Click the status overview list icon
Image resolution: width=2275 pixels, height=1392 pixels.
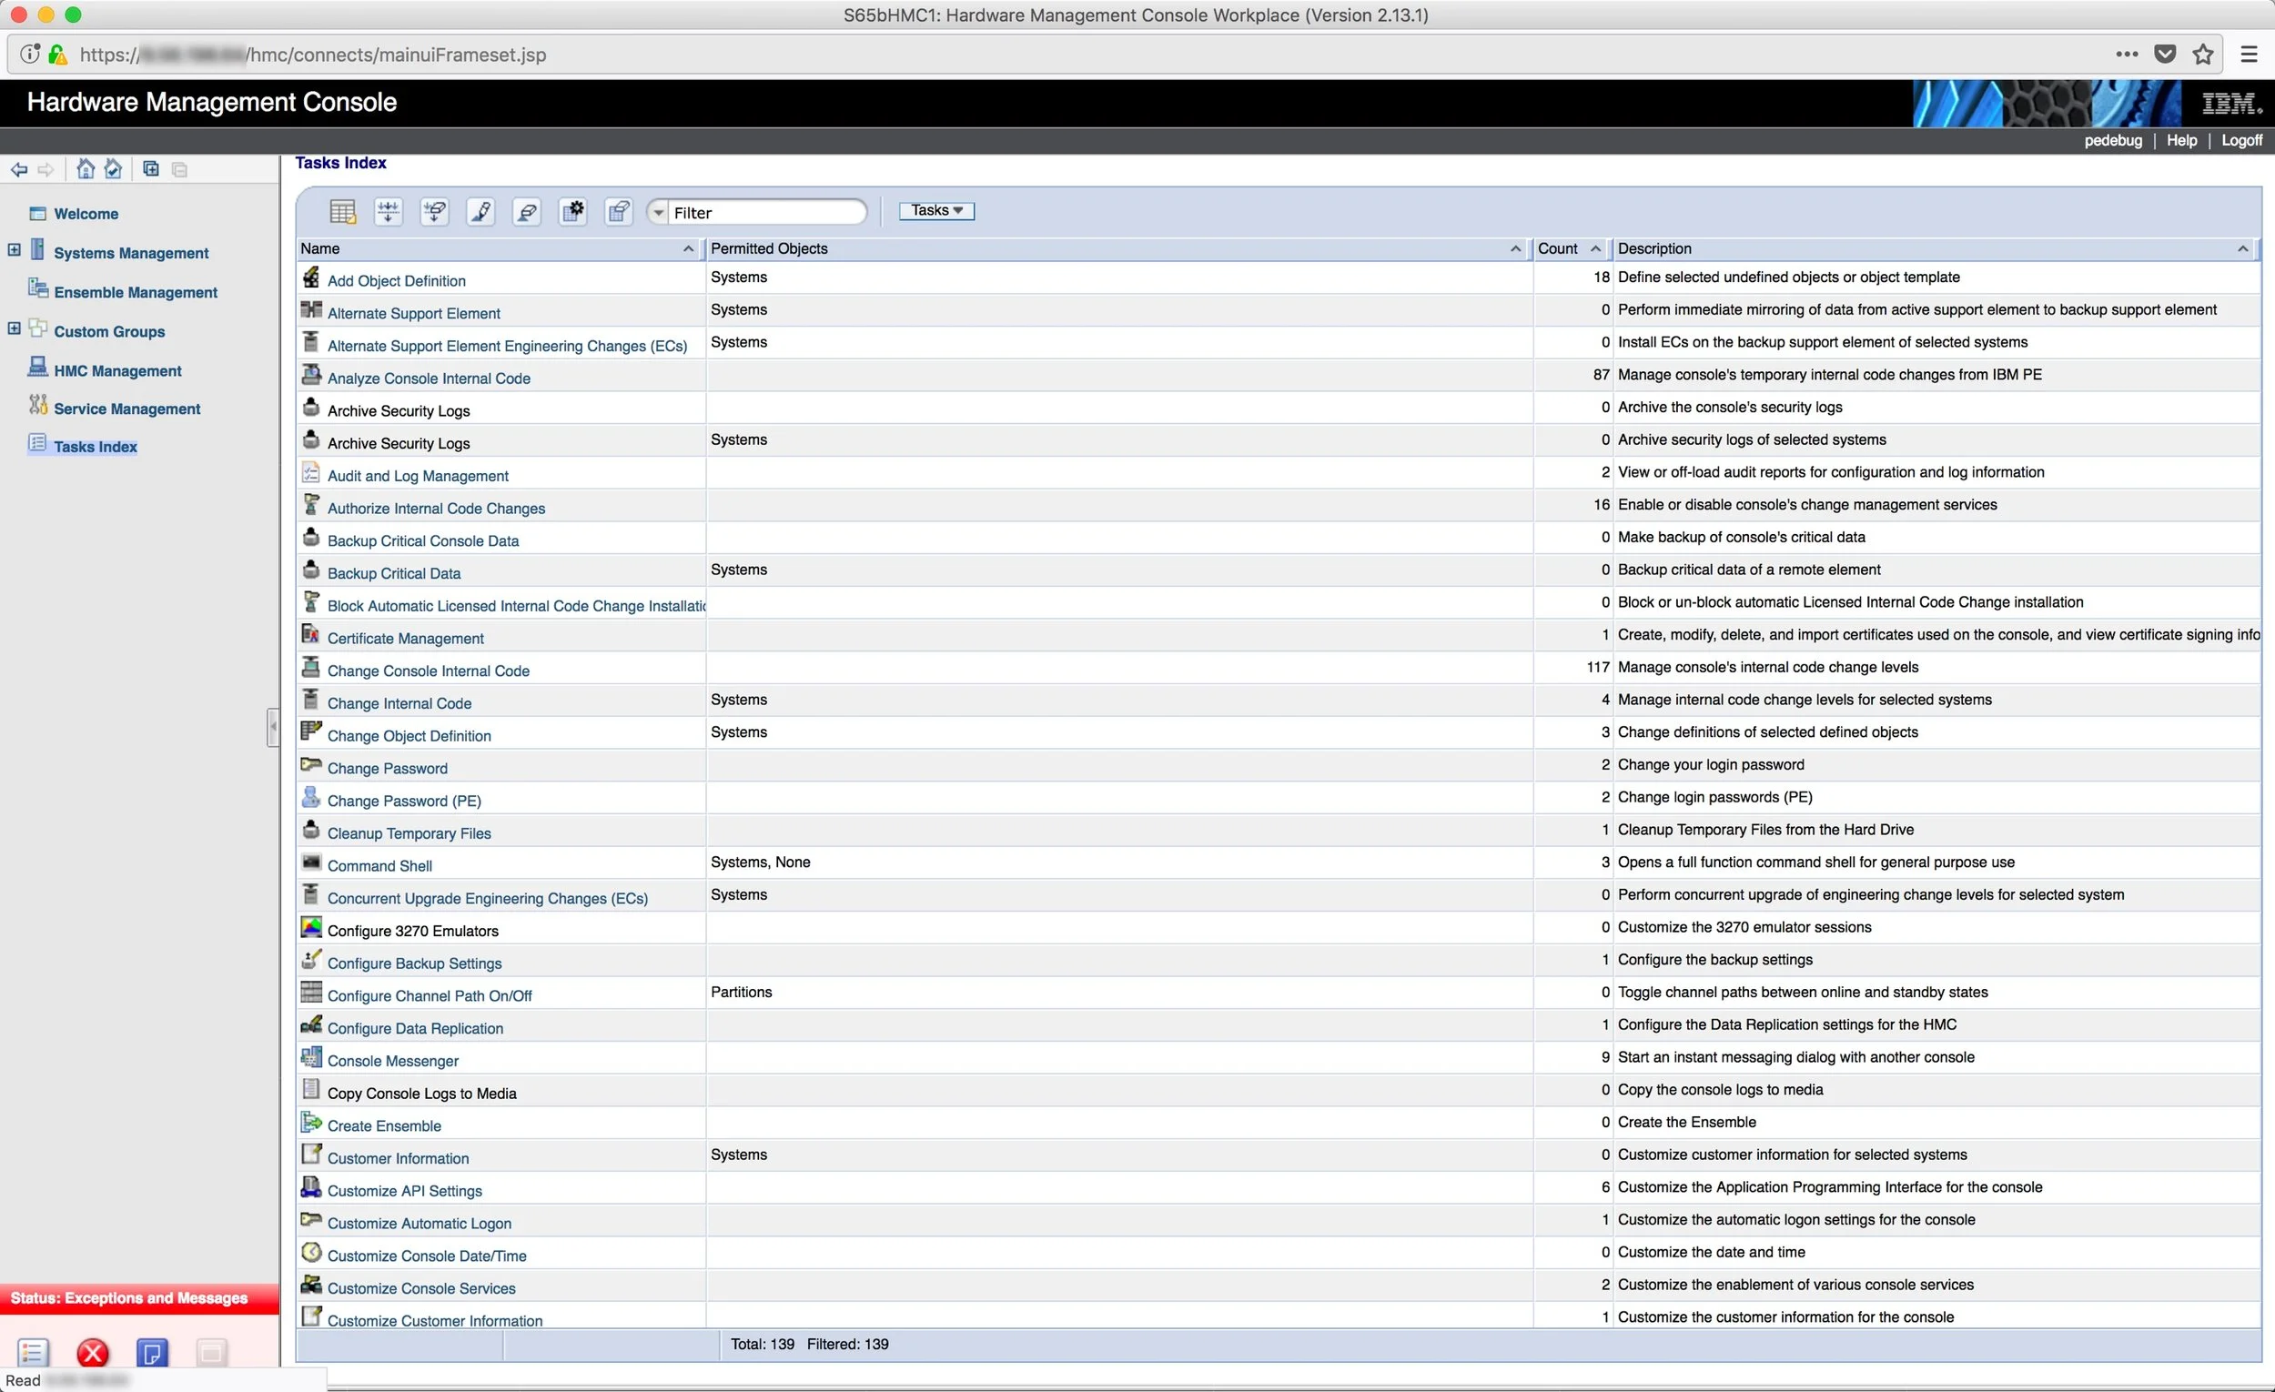pos(33,1353)
